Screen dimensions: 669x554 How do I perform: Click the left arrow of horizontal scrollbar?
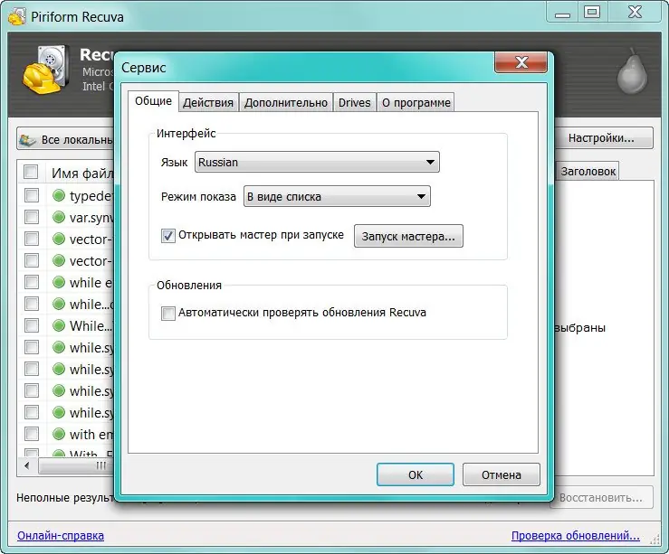click(27, 465)
